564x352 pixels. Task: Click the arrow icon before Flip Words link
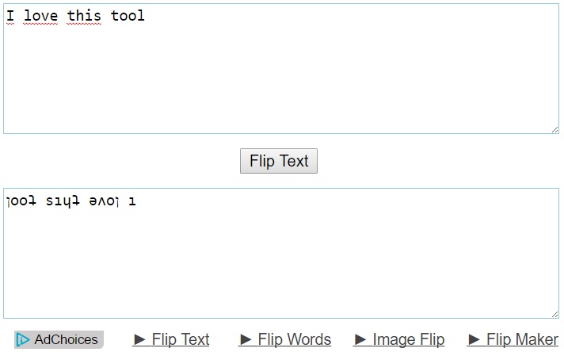click(x=246, y=339)
